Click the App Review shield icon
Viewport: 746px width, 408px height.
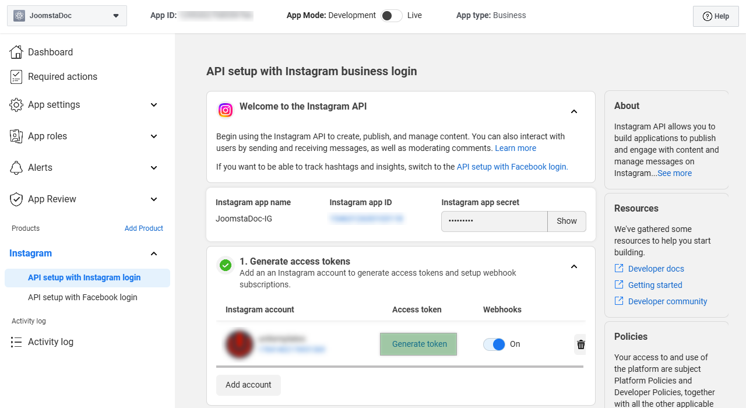[x=16, y=199]
